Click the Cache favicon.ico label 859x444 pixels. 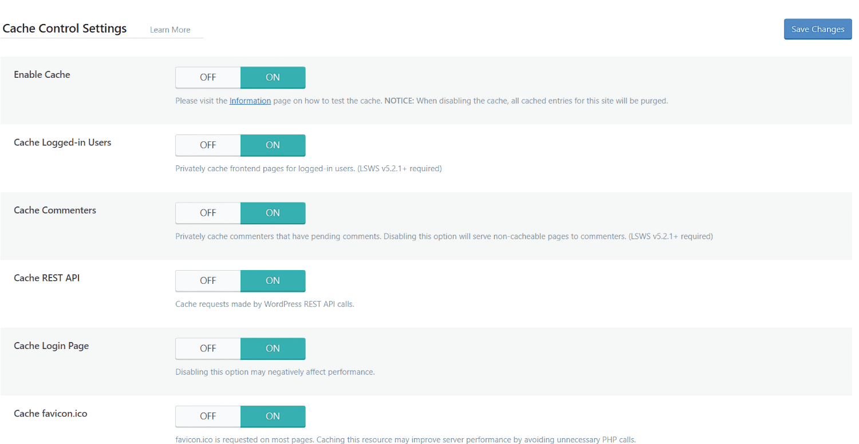coord(50,413)
